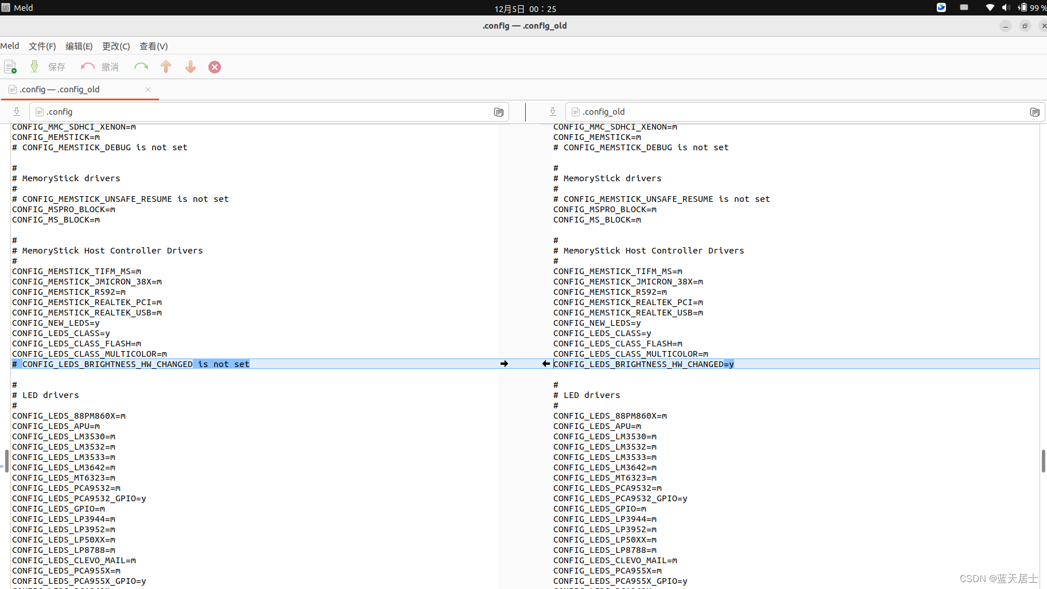
Task: Click the Meld app indicator in top bar
Action: [17, 7]
